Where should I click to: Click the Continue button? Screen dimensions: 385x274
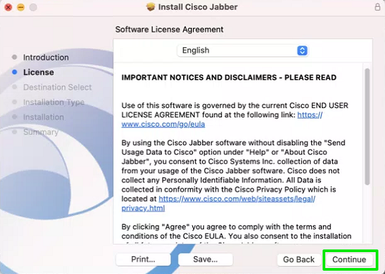(x=349, y=259)
